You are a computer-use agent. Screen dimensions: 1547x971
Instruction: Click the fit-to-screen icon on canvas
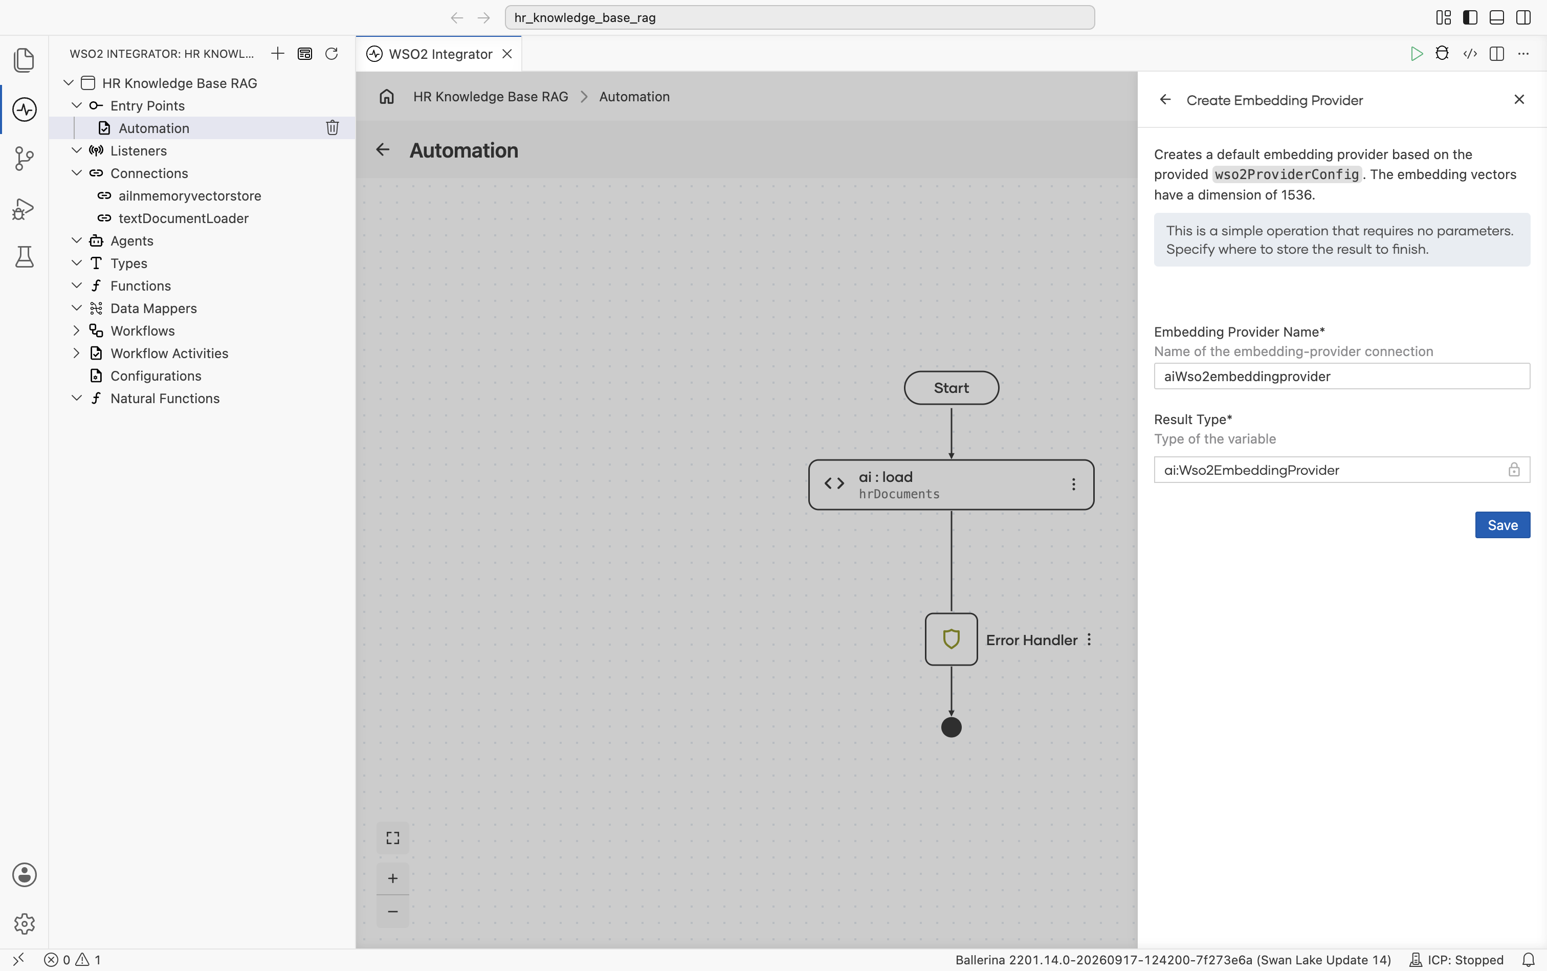click(393, 837)
